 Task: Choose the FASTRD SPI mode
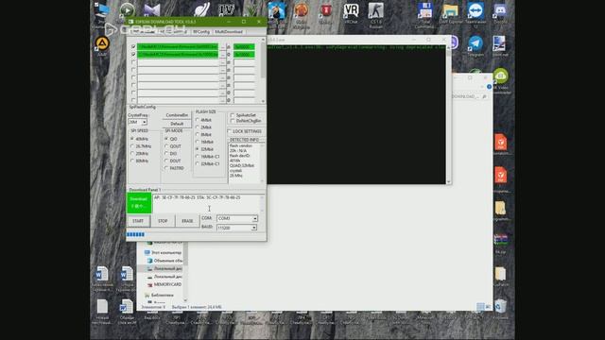click(x=166, y=168)
